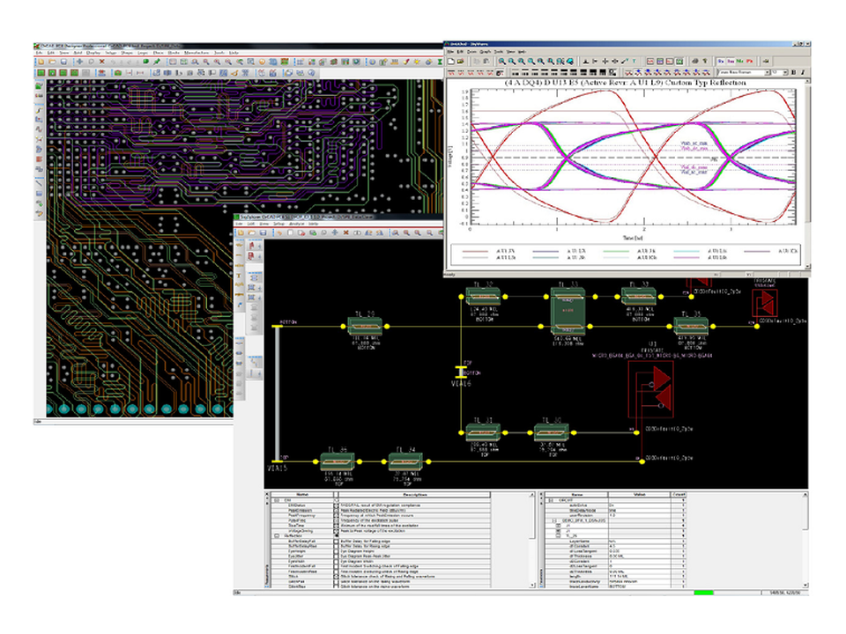Toggle Italic I button in SigWave
The image size is (846, 634).
[x=803, y=72]
